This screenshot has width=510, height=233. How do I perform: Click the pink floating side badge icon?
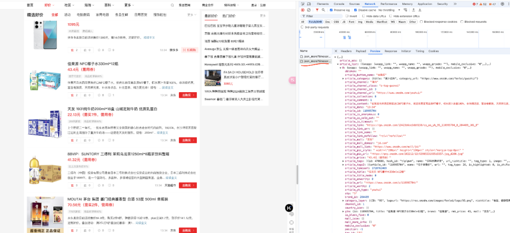[x=292, y=80]
